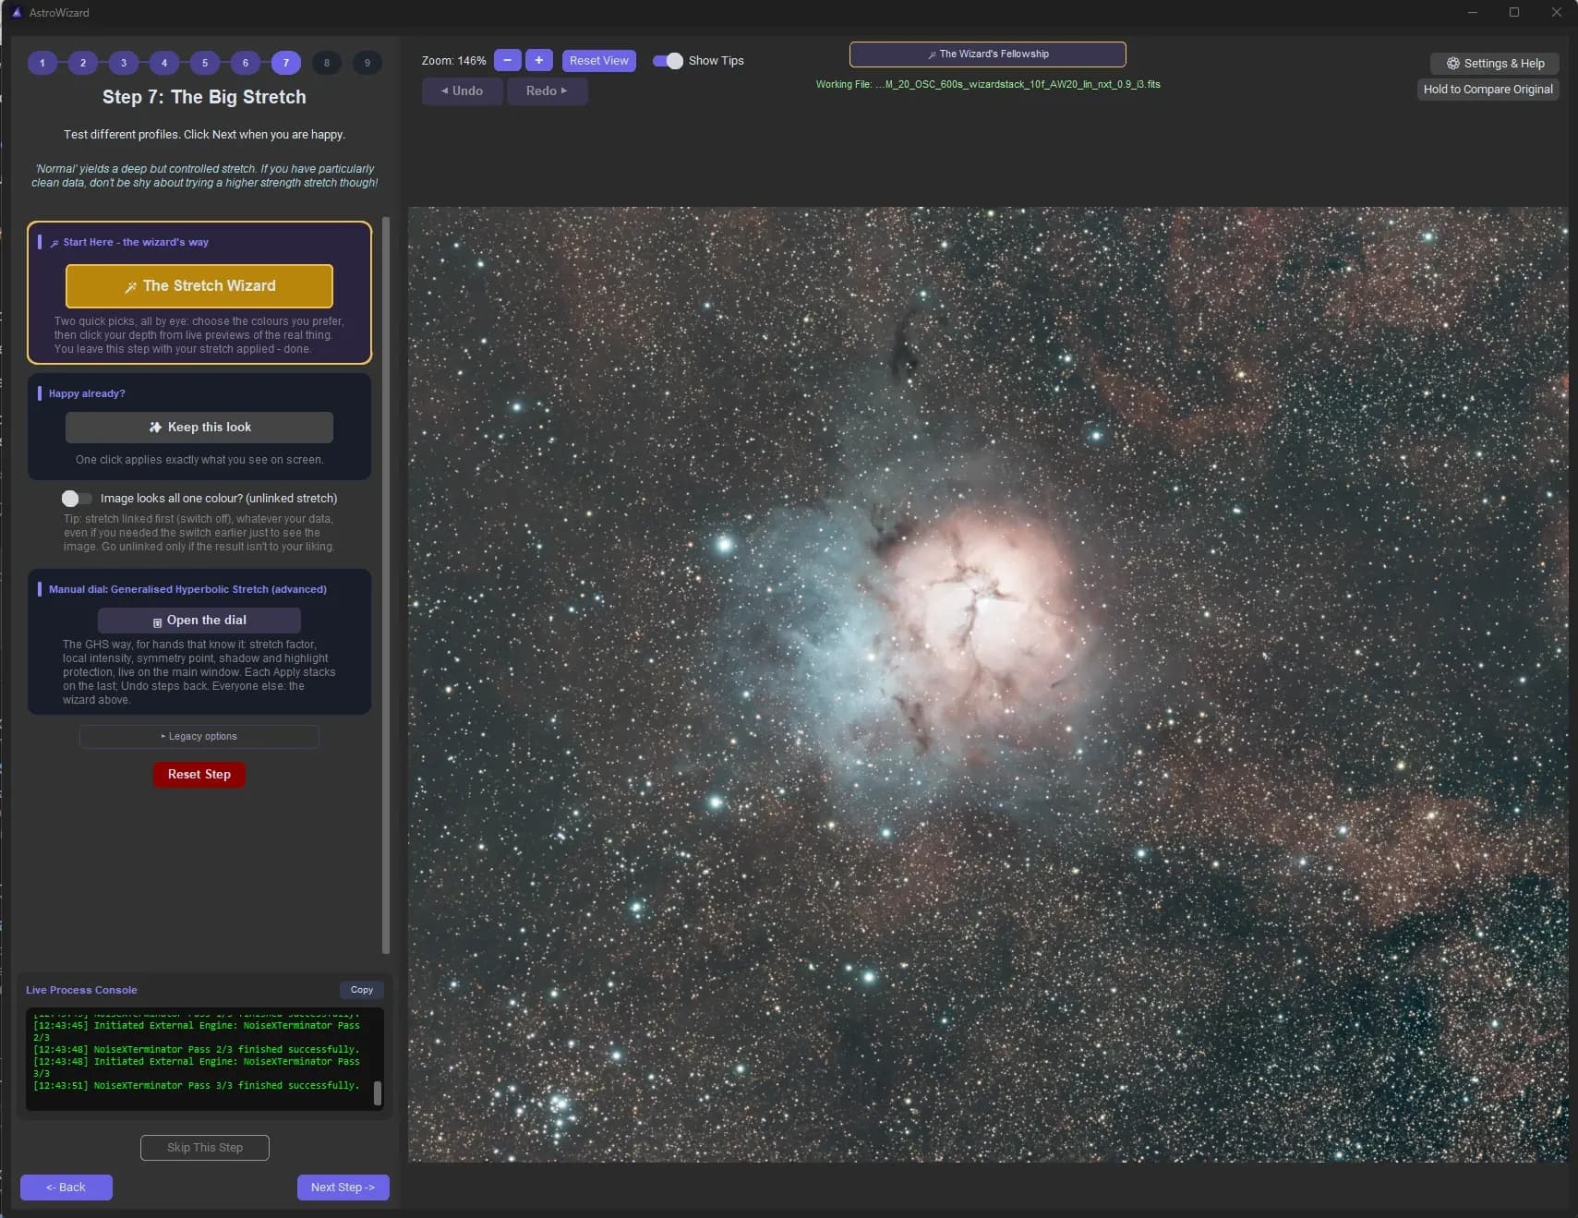The width and height of the screenshot is (1578, 1218).
Task: Toggle the Show Tips switch
Action: point(668,60)
